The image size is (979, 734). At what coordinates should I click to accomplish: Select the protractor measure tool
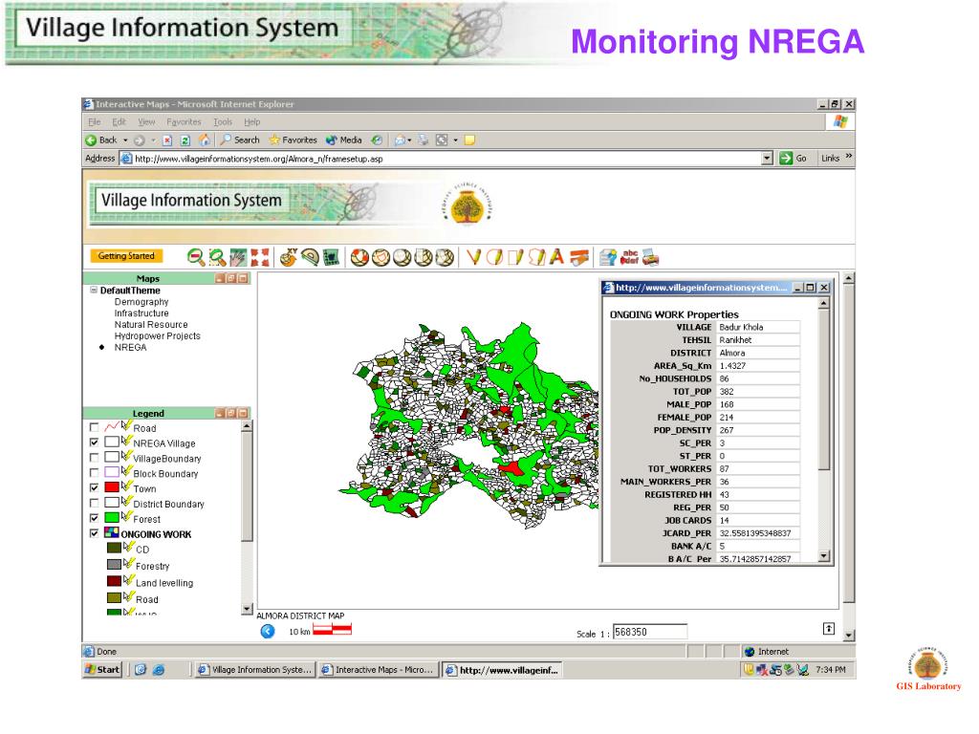click(310, 257)
